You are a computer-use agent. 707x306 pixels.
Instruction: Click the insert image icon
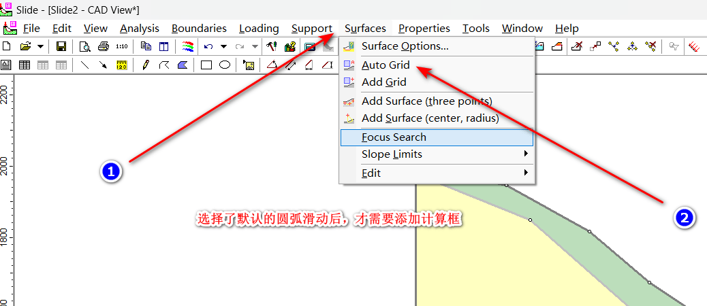pos(249,65)
